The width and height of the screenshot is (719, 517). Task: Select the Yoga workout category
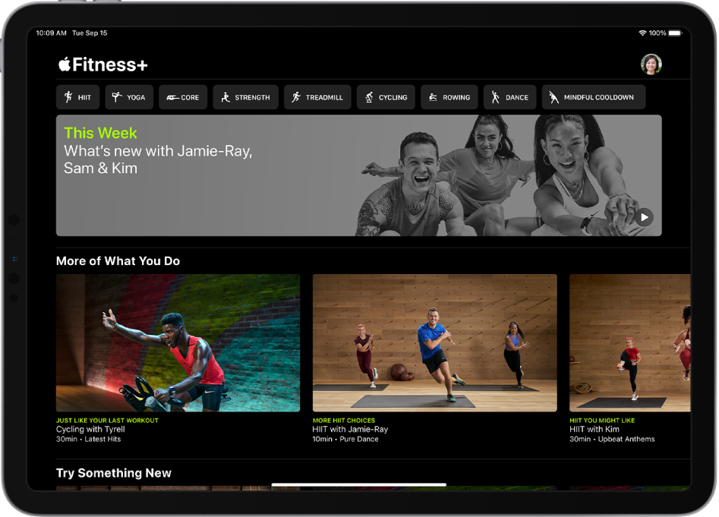(x=129, y=97)
